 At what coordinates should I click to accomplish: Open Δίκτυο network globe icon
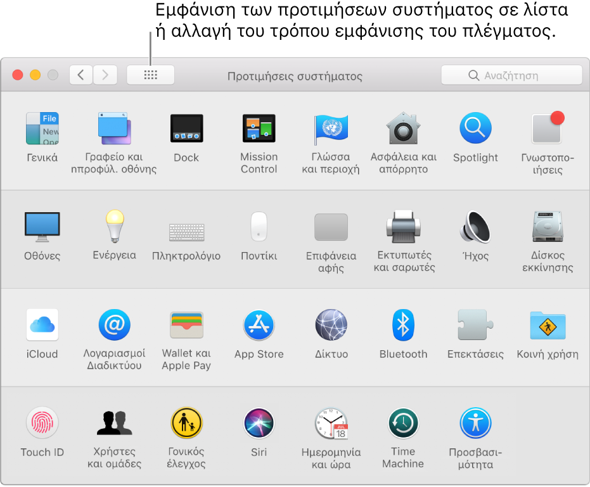[x=331, y=325]
